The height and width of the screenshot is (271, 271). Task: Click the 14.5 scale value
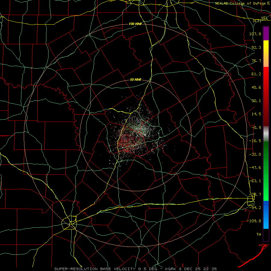tap(256, 114)
